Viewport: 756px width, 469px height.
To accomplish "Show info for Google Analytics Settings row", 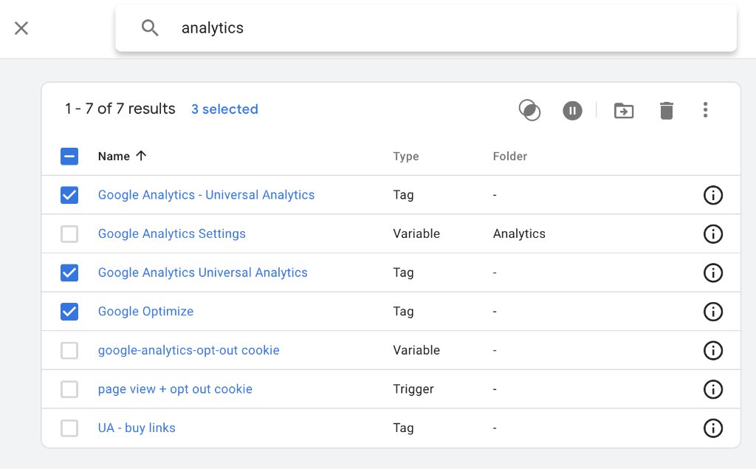I will (x=713, y=234).
